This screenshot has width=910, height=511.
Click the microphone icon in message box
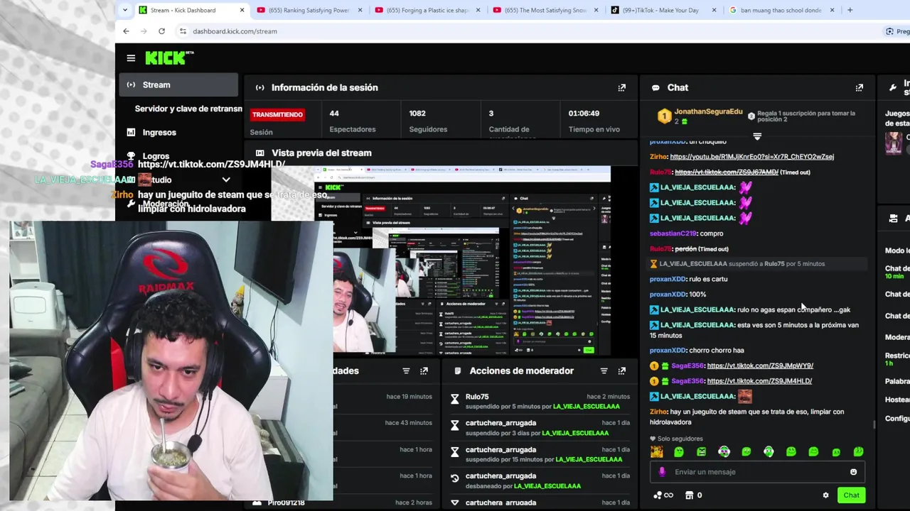click(662, 472)
